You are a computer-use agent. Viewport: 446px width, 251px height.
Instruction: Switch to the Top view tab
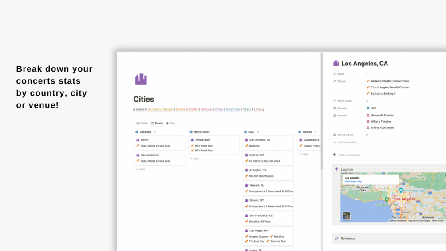tap(170, 123)
